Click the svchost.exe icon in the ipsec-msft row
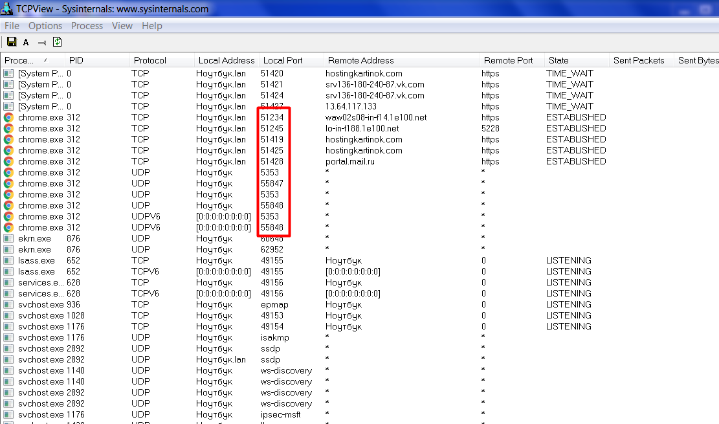This screenshot has height=424, width=719. pyautogui.click(x=8, y=415)
